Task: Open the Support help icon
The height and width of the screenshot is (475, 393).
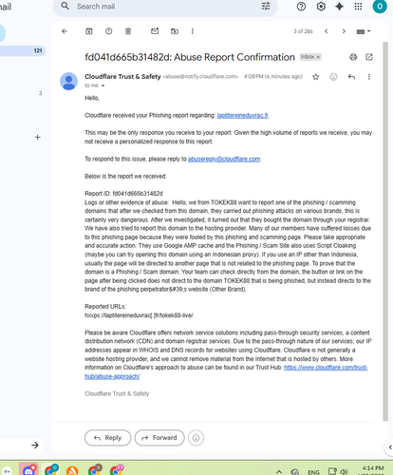Action: point(301,7)
